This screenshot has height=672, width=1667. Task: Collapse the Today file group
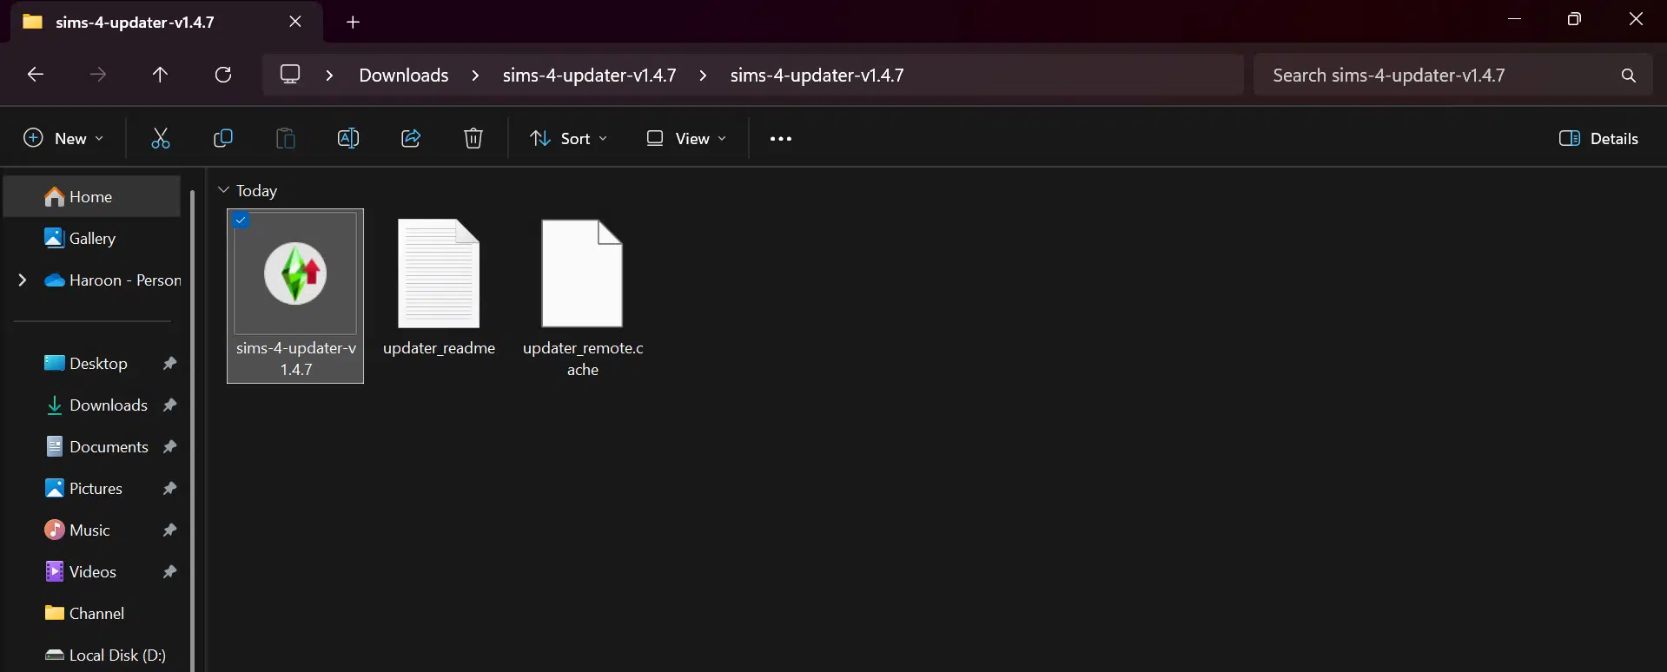[x=224, y=190]
